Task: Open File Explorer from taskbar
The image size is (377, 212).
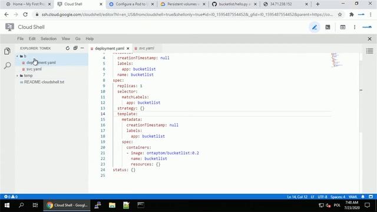Action: point(112,205)
